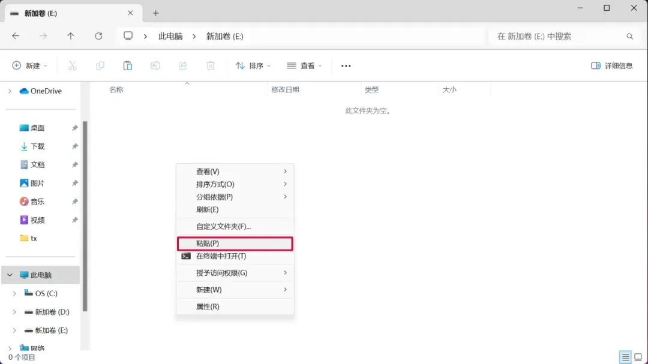Refresh the current folder view
The width and height of the screenshot is (648, 364).
click(x=98, y=36)
